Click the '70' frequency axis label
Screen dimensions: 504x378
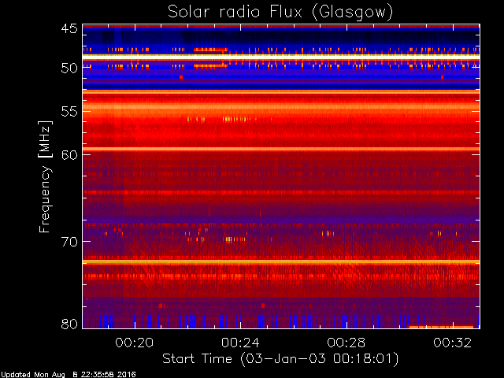coord(69,242)
